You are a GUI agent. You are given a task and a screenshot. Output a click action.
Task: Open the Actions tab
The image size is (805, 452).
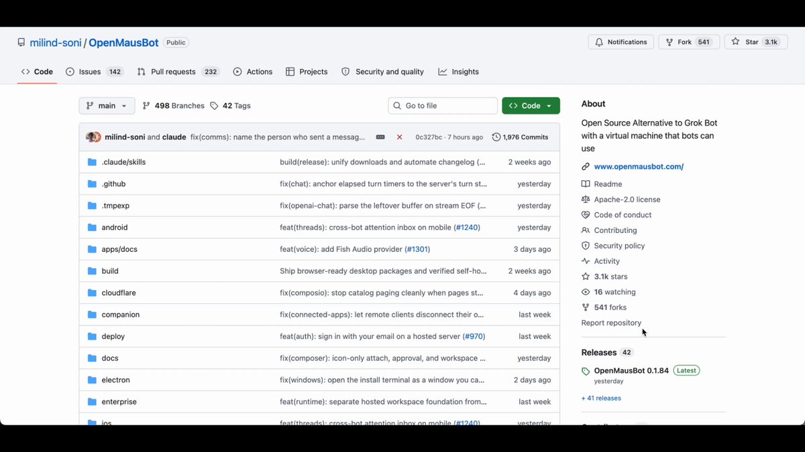[253, 72]
